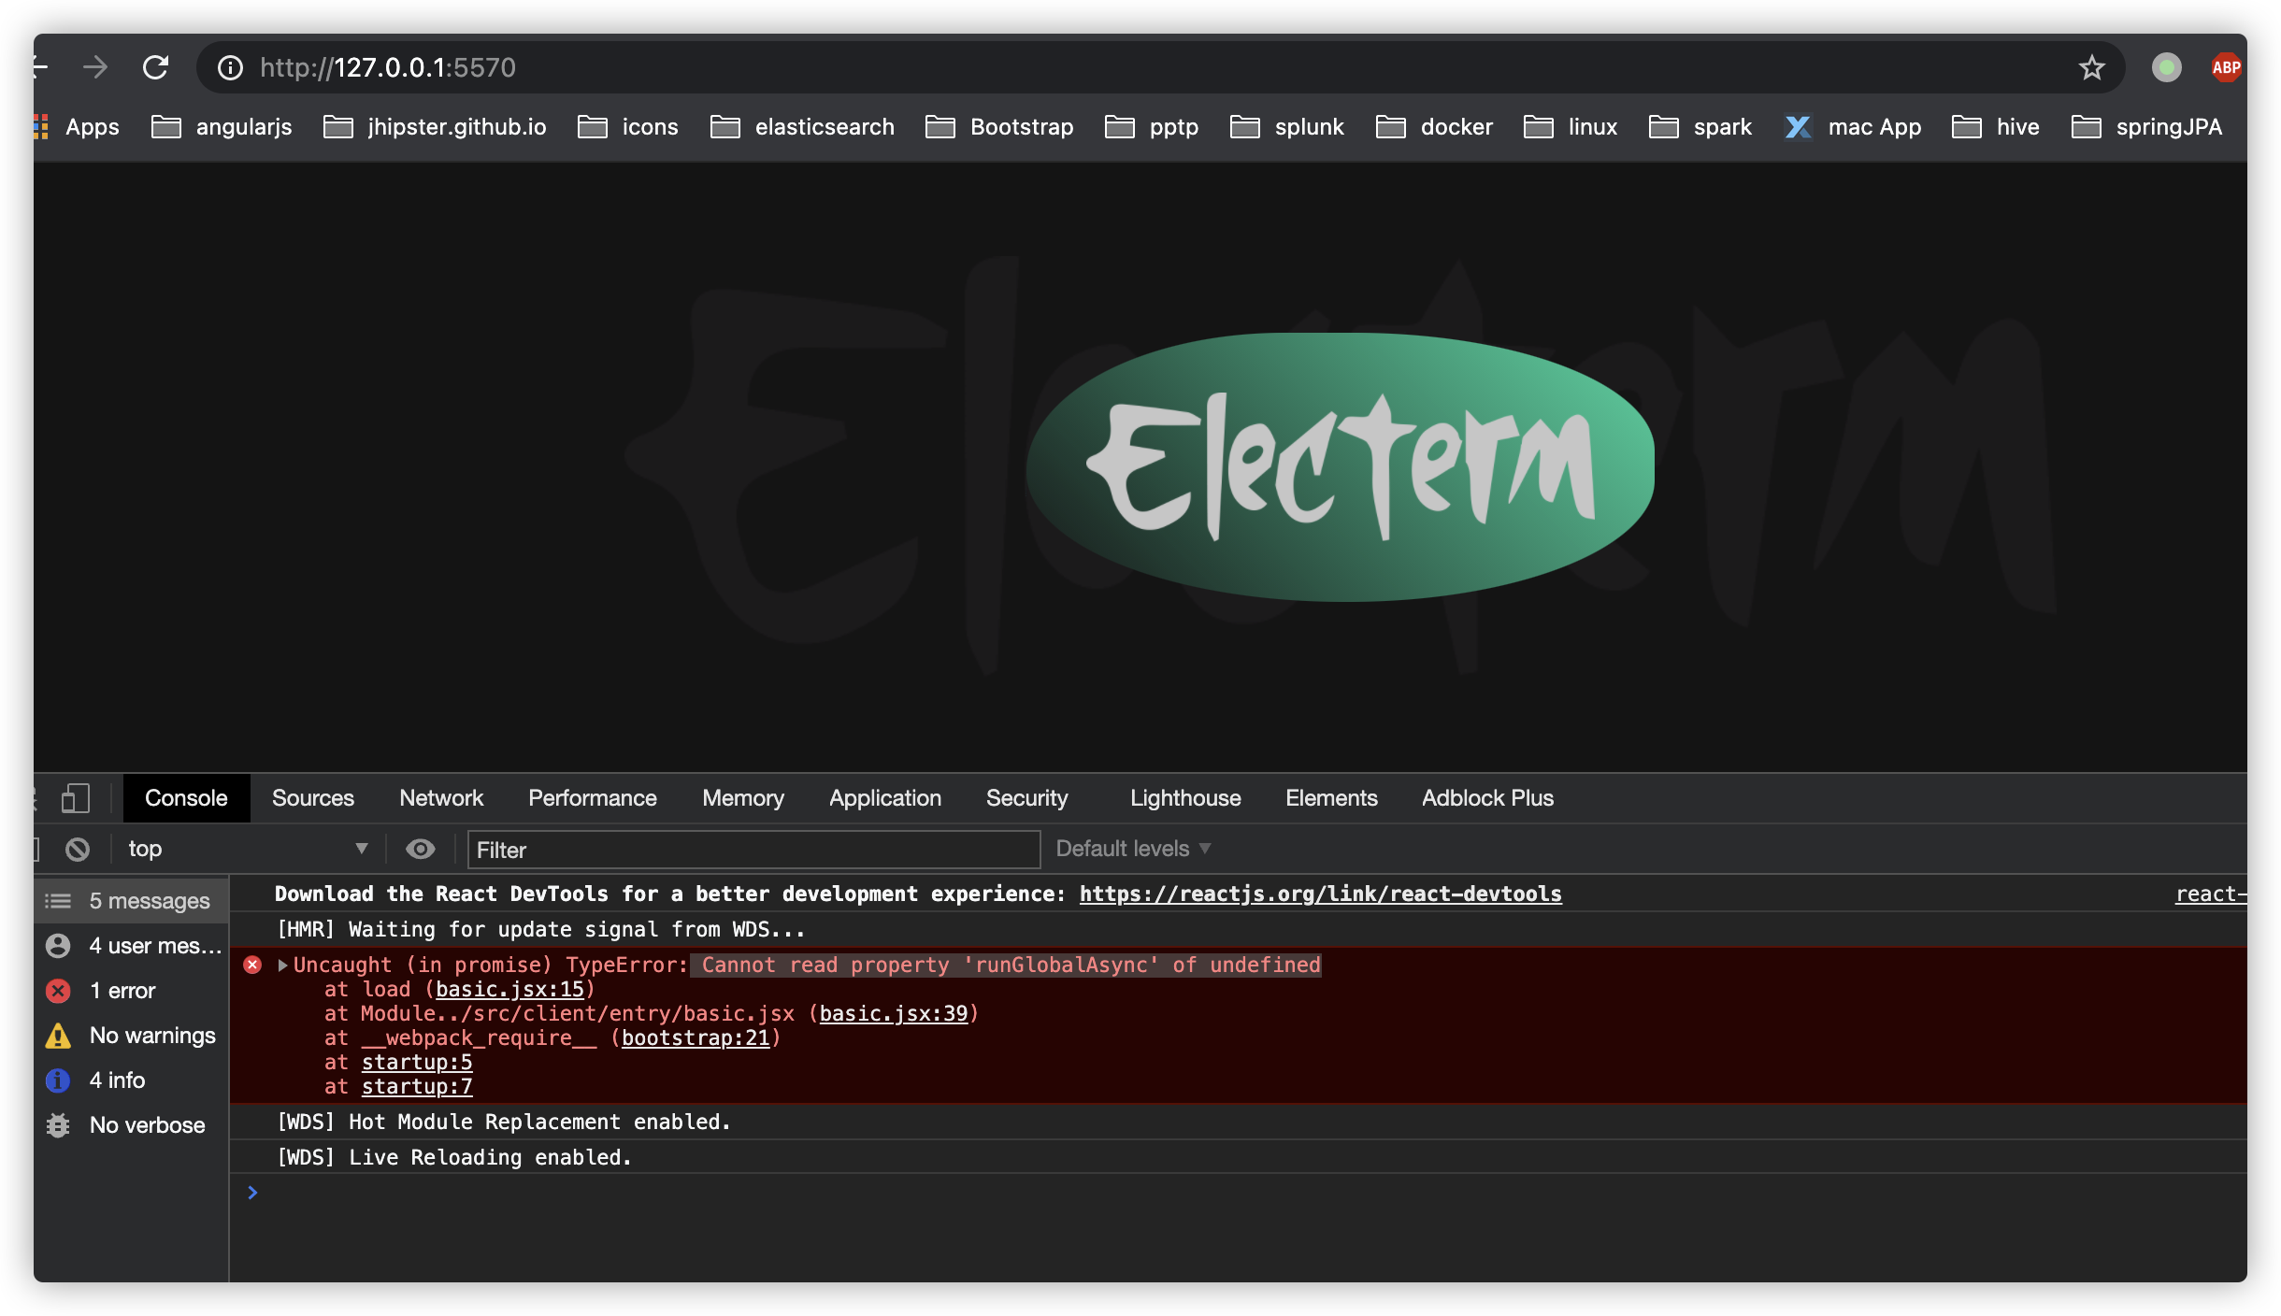This screenshot has height=1316, width=2281.
Task: Click the browser reload page icon
Action: (155, 67)
